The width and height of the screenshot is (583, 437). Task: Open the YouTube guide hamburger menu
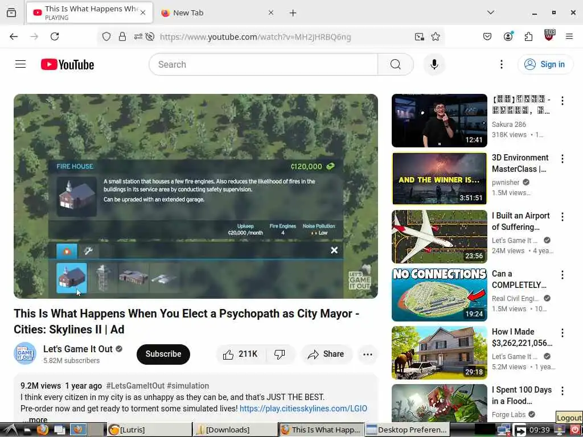pyautogui.click(x=20, y=64)
